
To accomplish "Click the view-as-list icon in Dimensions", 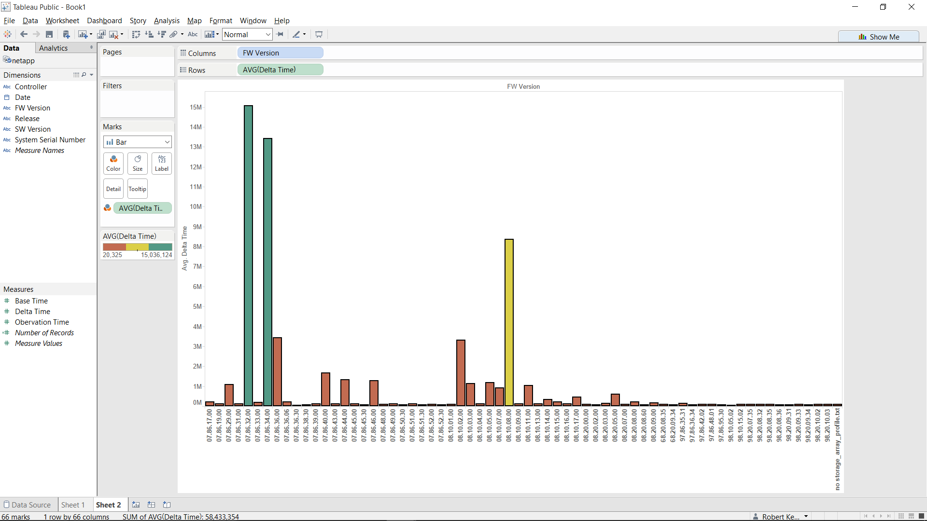I will click(76, 75).
